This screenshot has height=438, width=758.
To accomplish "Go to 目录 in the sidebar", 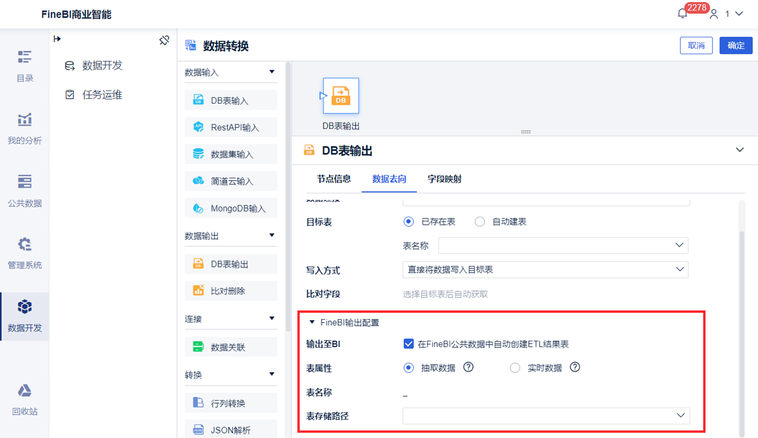I will tap(24, 66).
